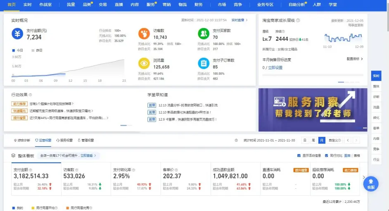This screenshot has width=389, height=211.
Task: Click the blue yen 支付金额 icon
Action: point(17,33)
